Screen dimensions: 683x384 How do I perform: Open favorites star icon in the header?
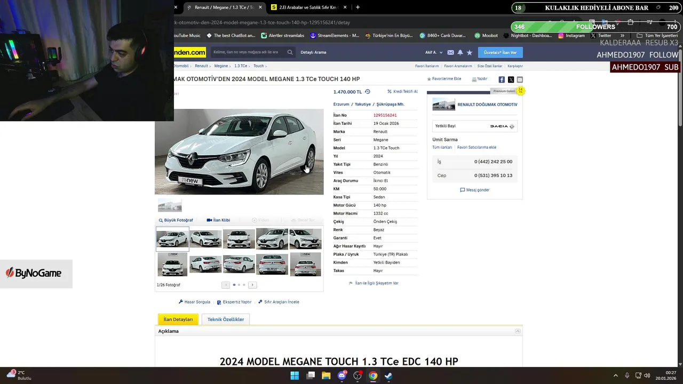(x=470, y=52)
